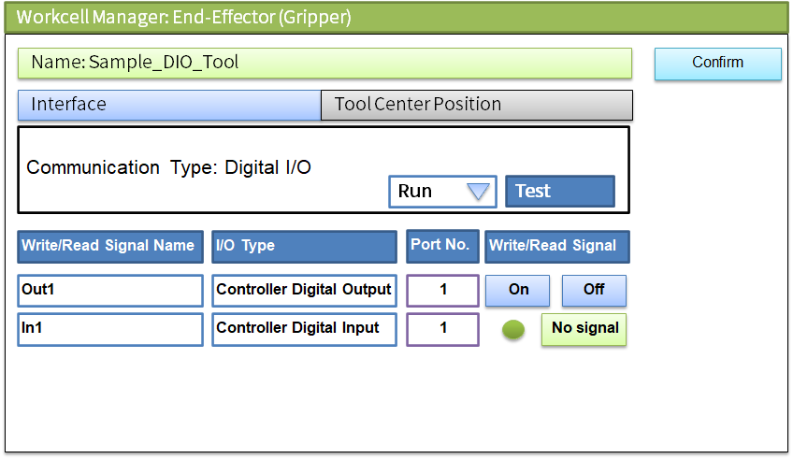Select the In1 signal name field
Screen dimensions: 793x459
[109, 329]
